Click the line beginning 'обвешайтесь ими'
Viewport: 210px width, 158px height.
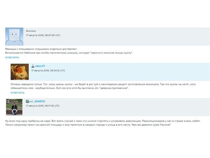pyautogui.click(x=69, y=88)
